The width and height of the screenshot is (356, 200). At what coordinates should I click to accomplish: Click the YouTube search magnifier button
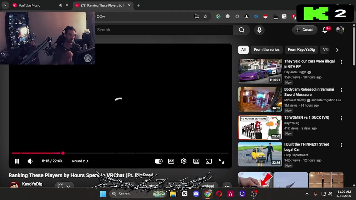coord(241,30)
